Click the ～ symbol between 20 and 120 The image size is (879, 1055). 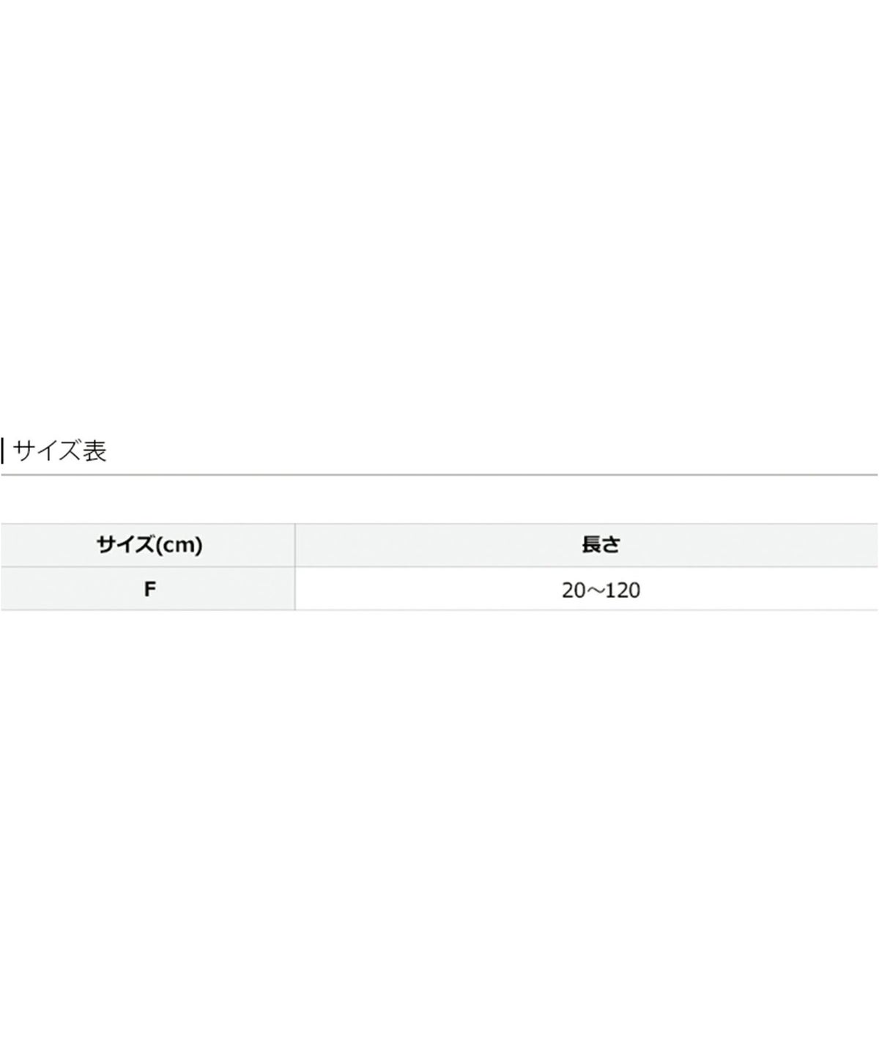tap(594, 590)
